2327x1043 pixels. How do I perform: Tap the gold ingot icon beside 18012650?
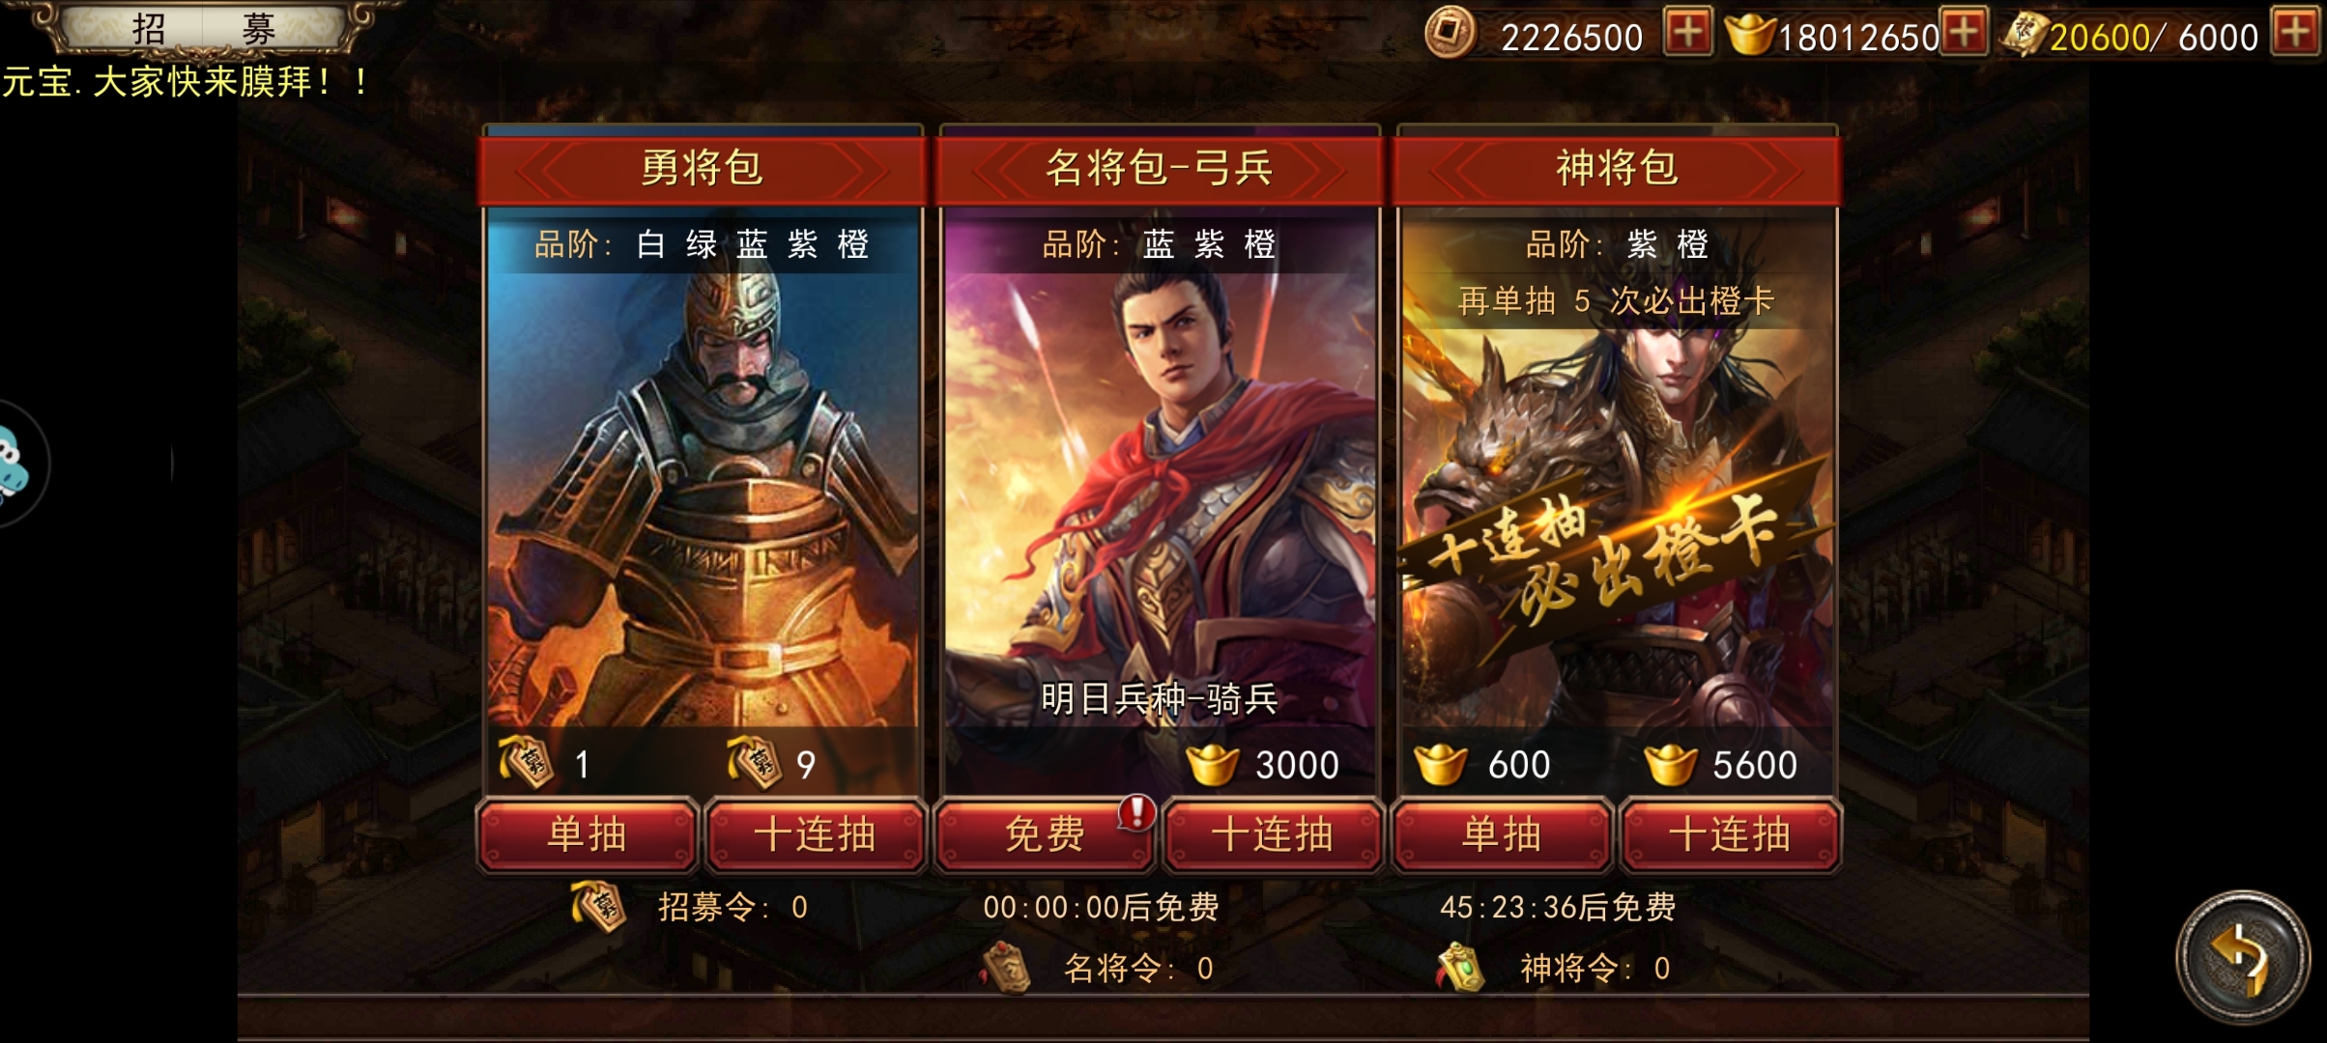click(1750, 35)
